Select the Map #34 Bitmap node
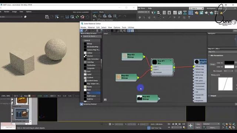 click(x=126, y=78)
